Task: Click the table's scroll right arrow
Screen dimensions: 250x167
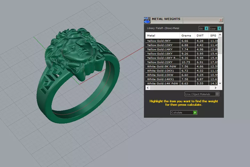Action: click(x=216, y=88)
